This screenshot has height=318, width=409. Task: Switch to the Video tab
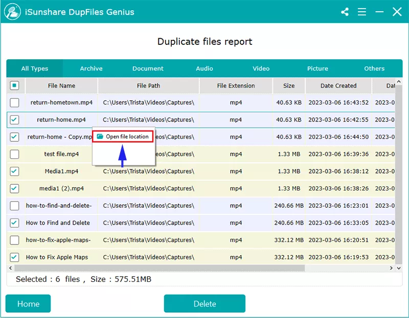point(261,68)
